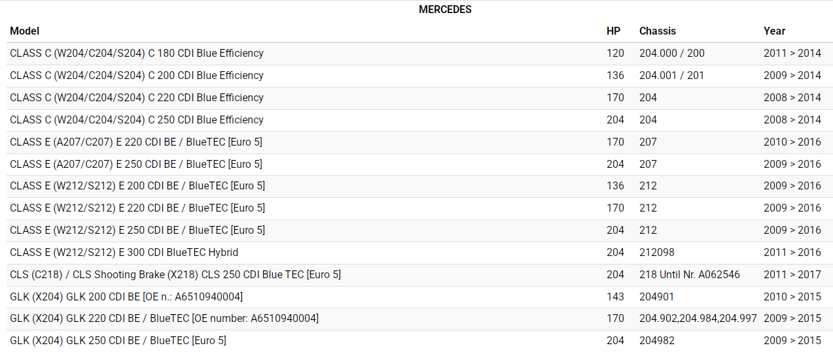Screen dimensions: 833x352
Task: Click the C 220 CDI Blue Efficiency entry
Action: (x=137, y=97)
